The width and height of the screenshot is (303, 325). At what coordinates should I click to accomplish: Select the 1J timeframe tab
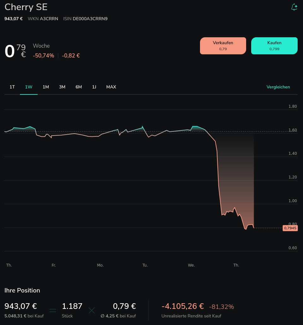[94, 87]
